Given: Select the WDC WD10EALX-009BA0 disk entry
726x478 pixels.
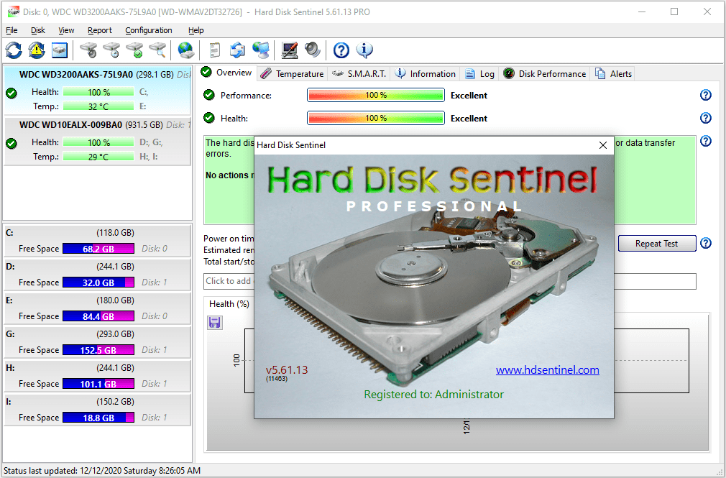Looking at the screenshot, I should 97,141.
